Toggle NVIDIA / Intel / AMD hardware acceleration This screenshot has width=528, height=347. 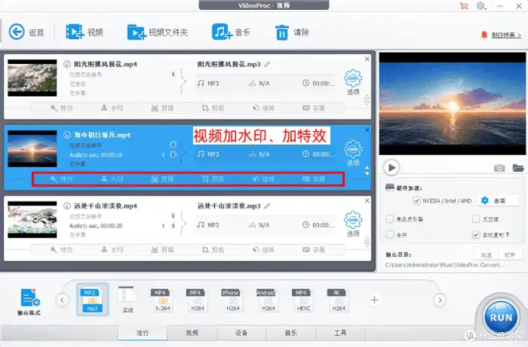(417, 201)
